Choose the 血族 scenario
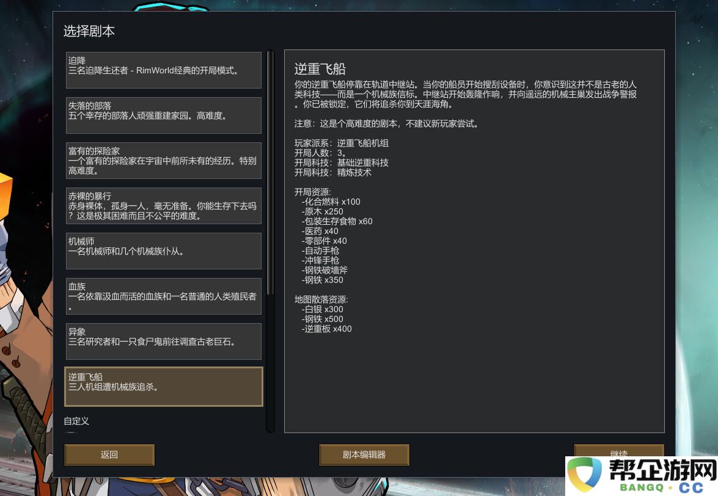 tap(164, 296)
